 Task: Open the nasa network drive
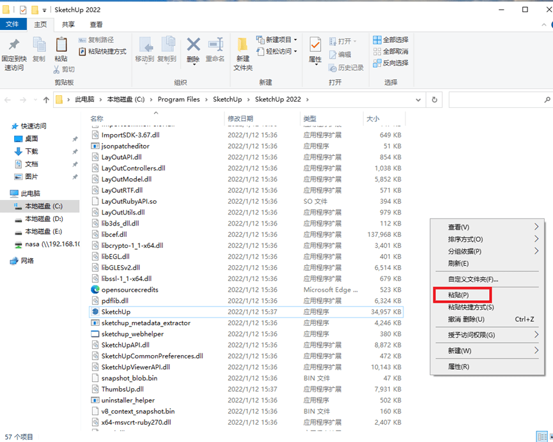coord(47,244)
